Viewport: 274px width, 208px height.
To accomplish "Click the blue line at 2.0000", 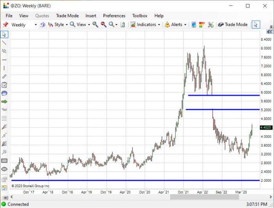I will [135, 180].
